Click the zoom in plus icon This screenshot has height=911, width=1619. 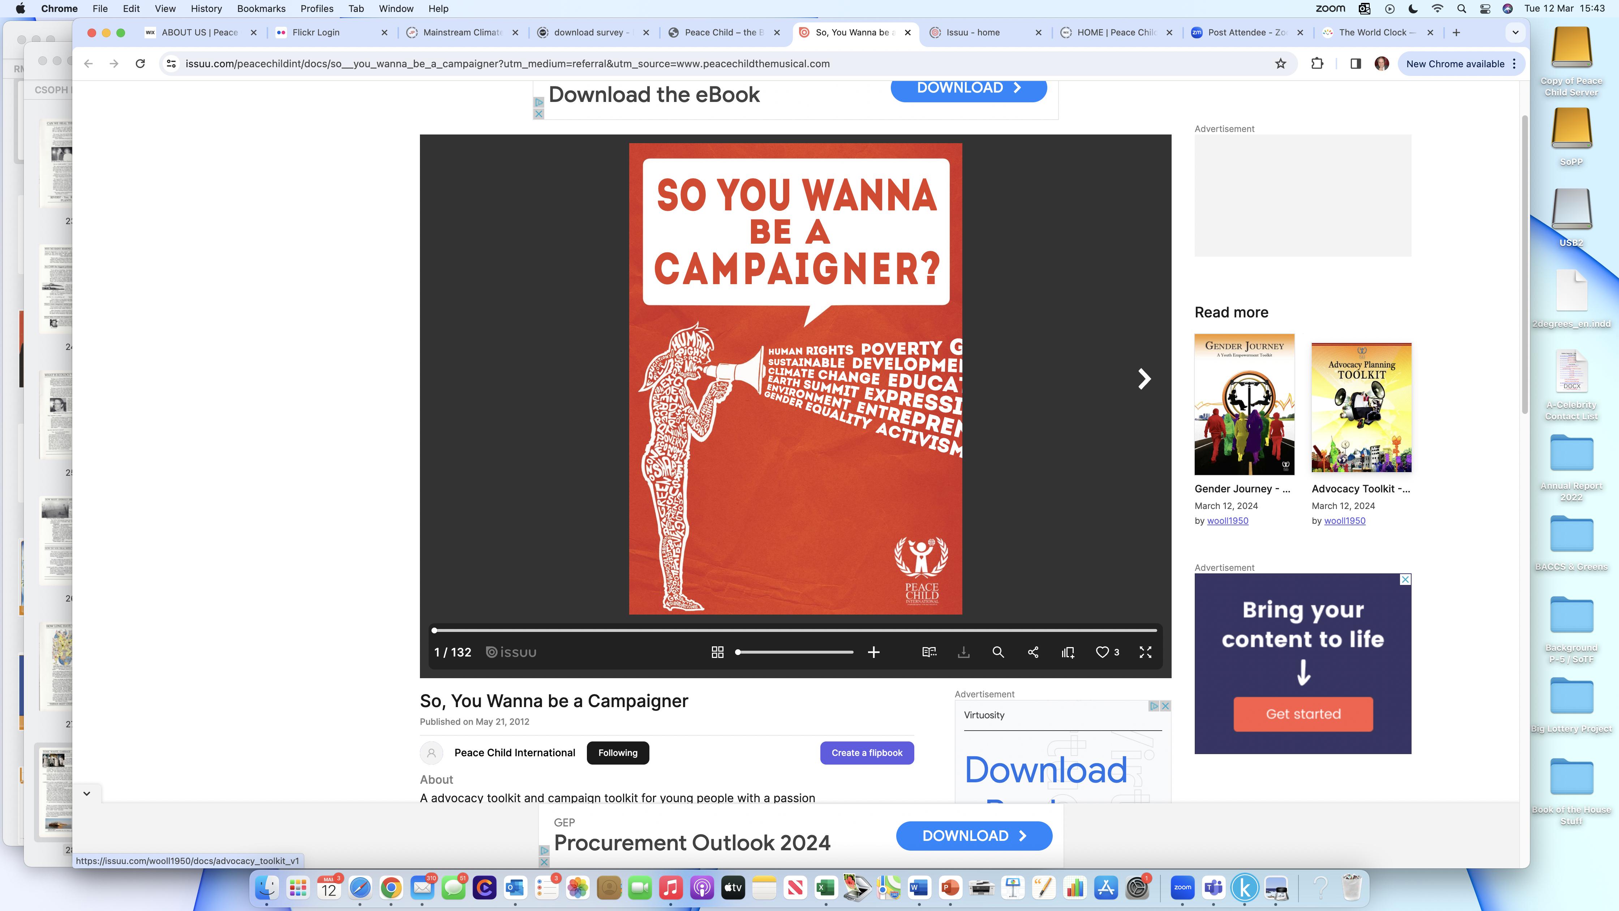pyautogui.click(x=873, y=652)
